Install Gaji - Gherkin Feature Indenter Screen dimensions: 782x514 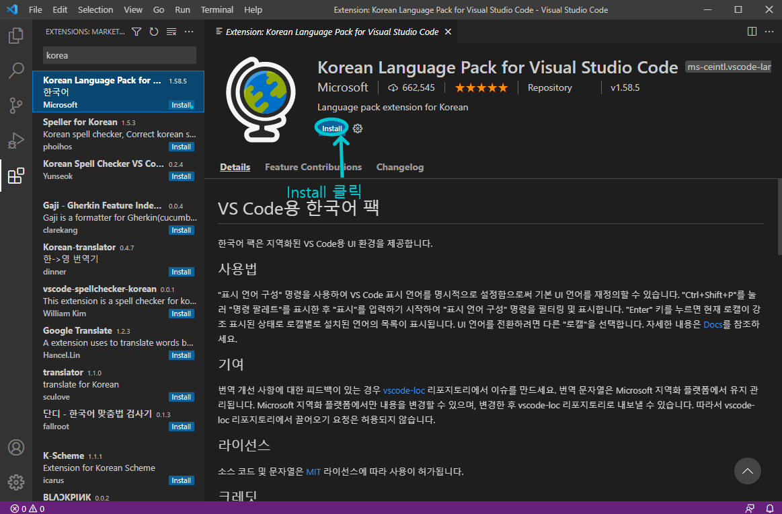coord(181,230)
